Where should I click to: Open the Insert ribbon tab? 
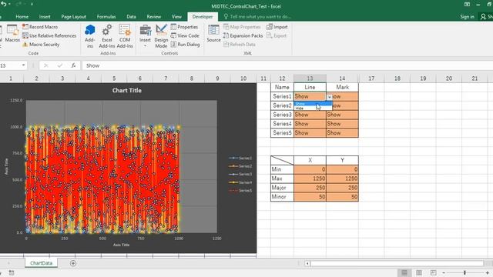pos(45,17)
